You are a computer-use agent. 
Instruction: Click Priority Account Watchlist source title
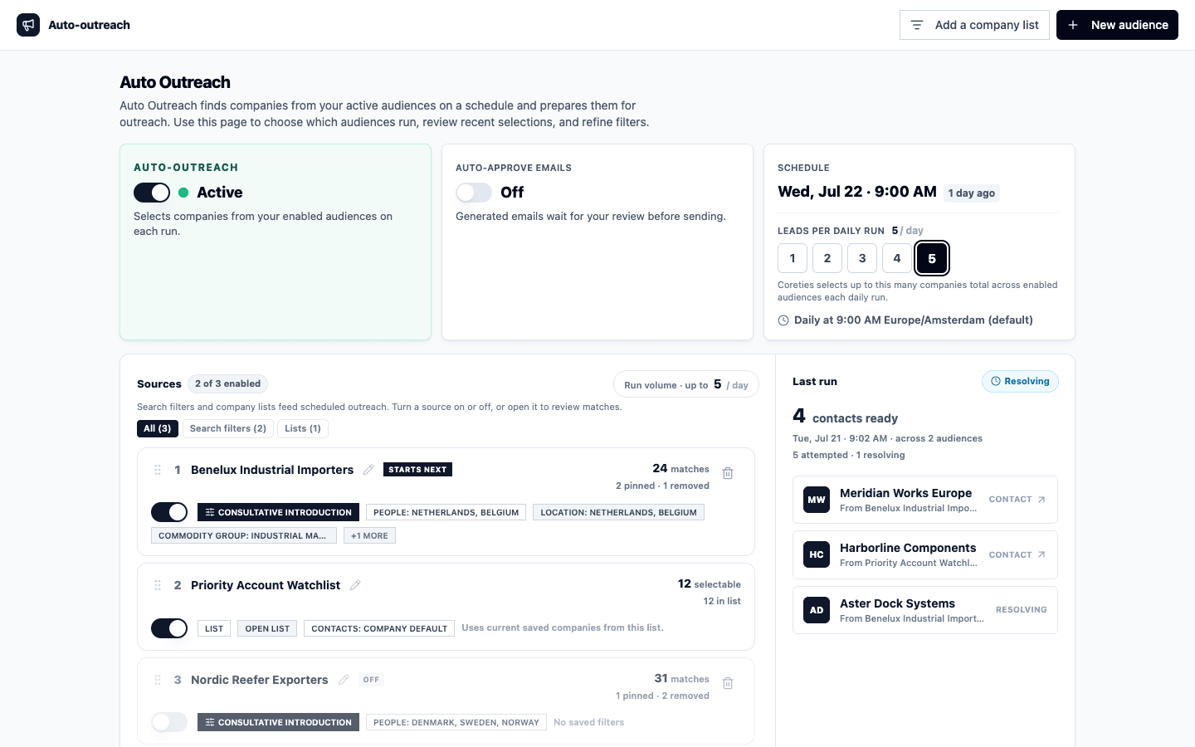click(x=266, y=585)
